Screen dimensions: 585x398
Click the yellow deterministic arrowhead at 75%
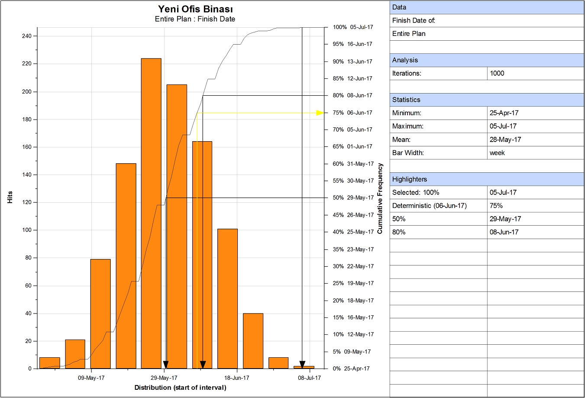click(x=320, y=113)
